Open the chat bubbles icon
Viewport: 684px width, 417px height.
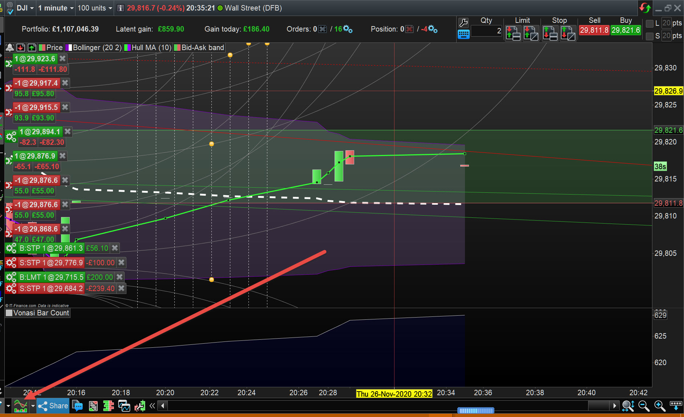[77, 405]
